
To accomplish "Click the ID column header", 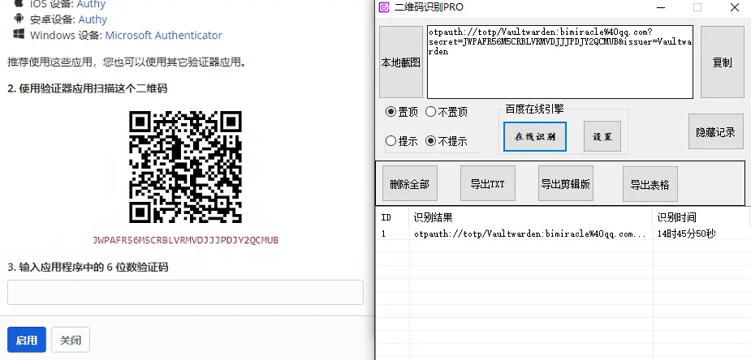I will pos(393,217).
